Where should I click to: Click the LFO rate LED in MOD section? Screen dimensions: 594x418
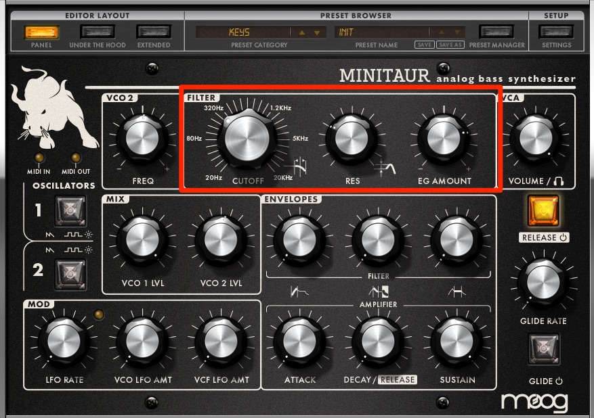(98, 315)
